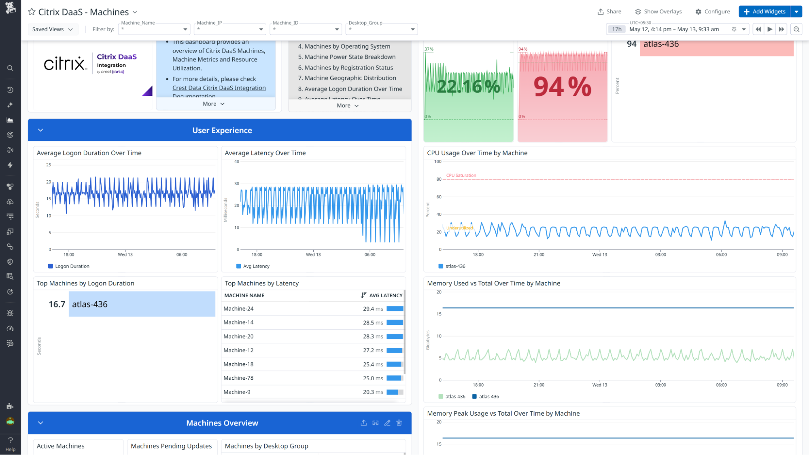809x455 pixels.
Task: Open the Machine_ID filter dropdown
Action: [306, 29]
